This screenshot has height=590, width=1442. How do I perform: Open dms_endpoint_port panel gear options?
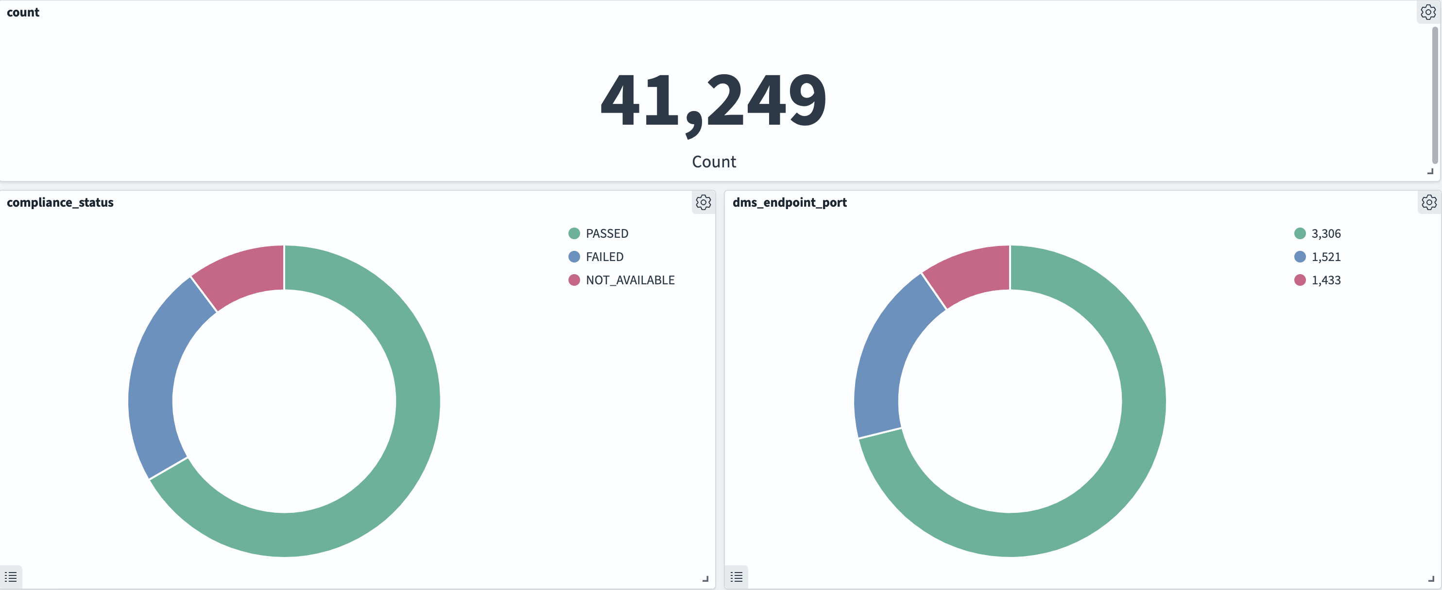point(1428,202)
